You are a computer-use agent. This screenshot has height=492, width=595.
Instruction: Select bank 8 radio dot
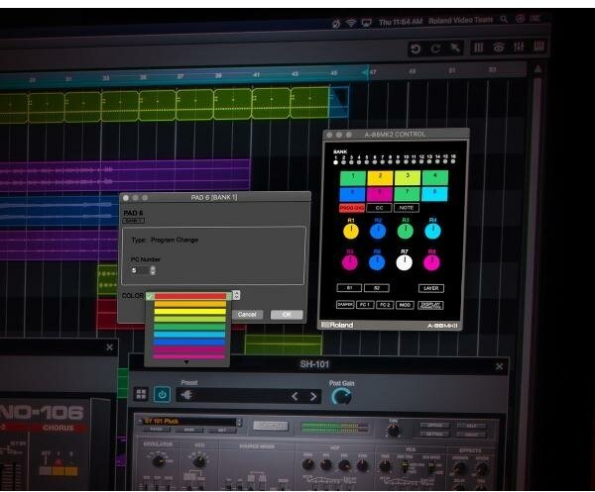(391, 161)
